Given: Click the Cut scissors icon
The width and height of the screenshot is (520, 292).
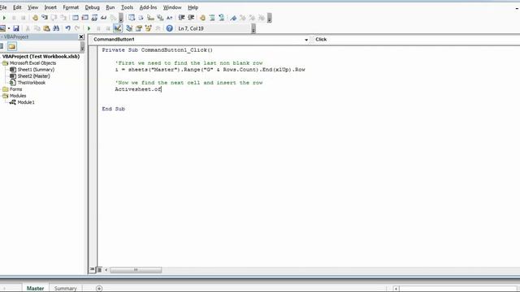Looking at the screenshot, I should coord(28,28).
